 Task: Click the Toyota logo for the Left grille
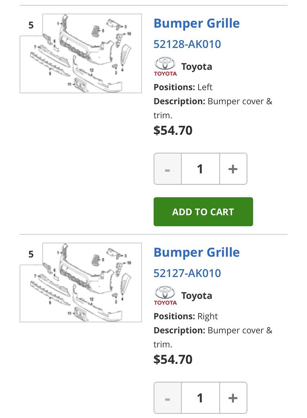[165, 67]
